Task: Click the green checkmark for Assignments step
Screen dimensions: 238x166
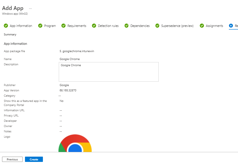Action: click(x=202, y=26)
